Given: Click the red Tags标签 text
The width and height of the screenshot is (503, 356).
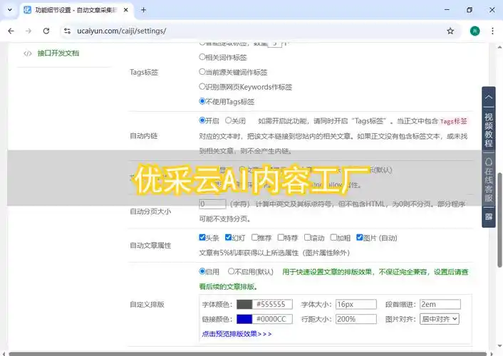Looking at the screenshot, I should coord(454,121).
